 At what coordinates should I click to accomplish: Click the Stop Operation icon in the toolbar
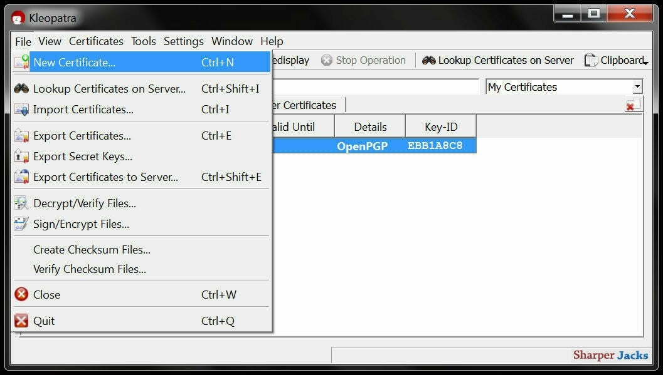327,61
